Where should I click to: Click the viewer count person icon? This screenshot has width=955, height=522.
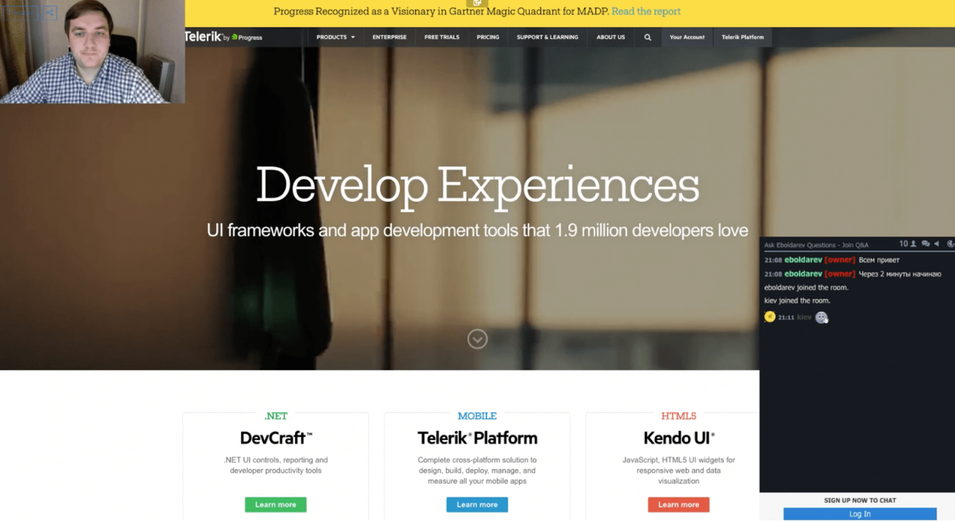pyautogui.click(x=913, y=243)
